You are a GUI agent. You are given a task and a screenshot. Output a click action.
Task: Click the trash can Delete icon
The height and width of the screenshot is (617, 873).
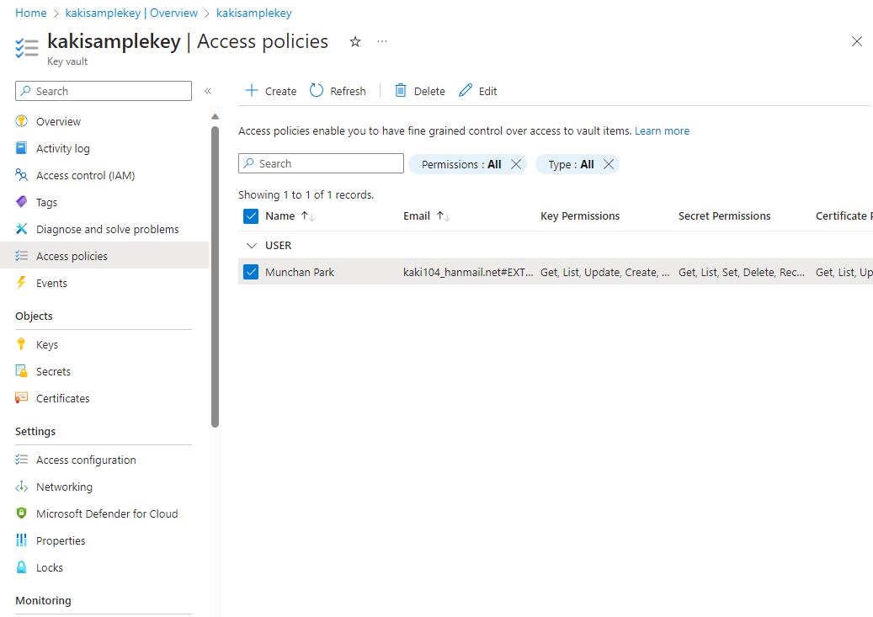point(401,91)
